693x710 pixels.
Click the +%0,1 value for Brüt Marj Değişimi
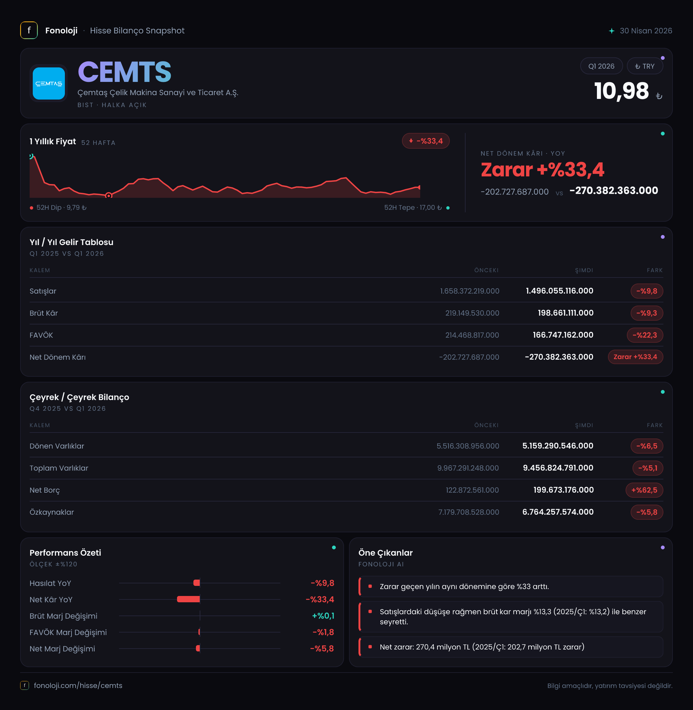323,616
